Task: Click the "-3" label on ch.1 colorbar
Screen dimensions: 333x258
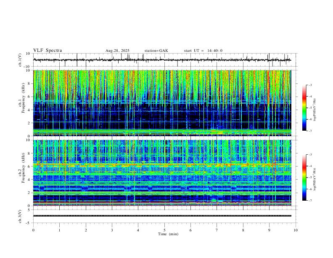Action: (310, 85)
